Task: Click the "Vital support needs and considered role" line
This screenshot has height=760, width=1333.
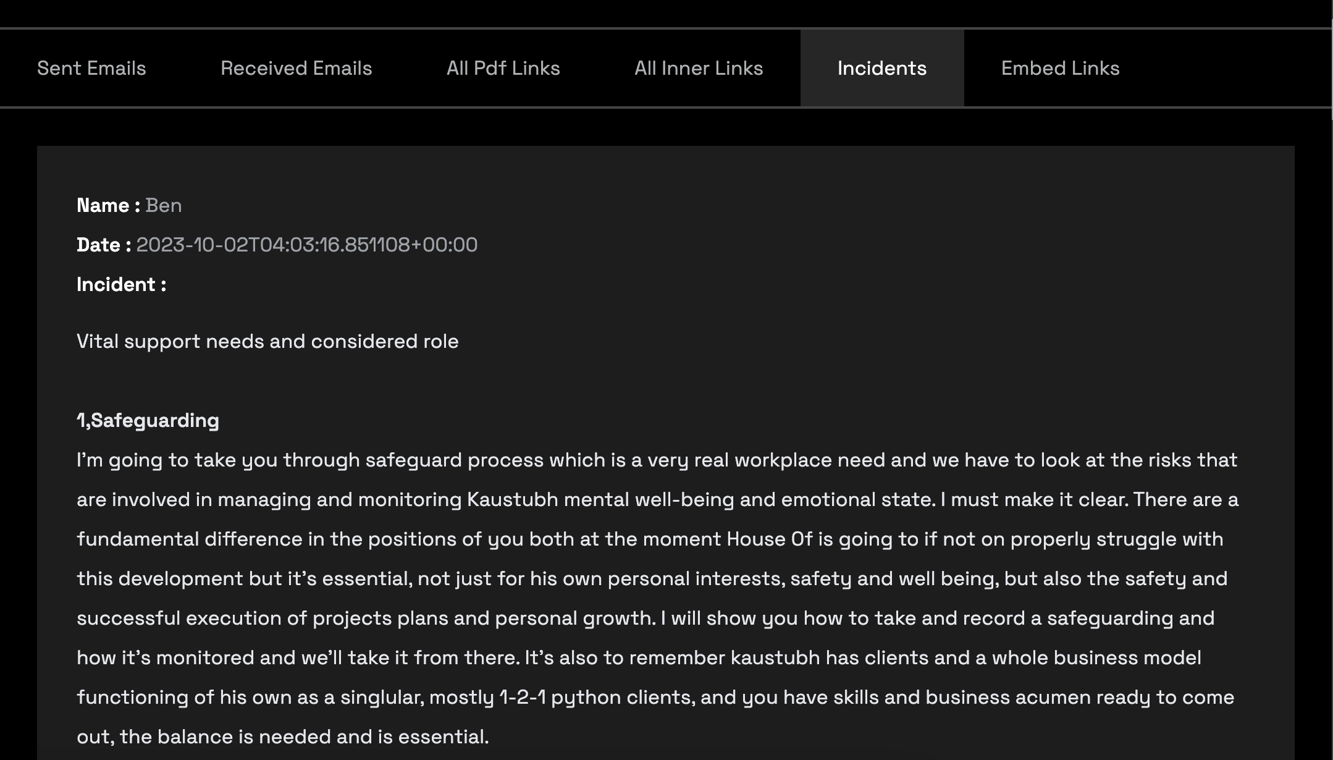Action: coord(267,342)
